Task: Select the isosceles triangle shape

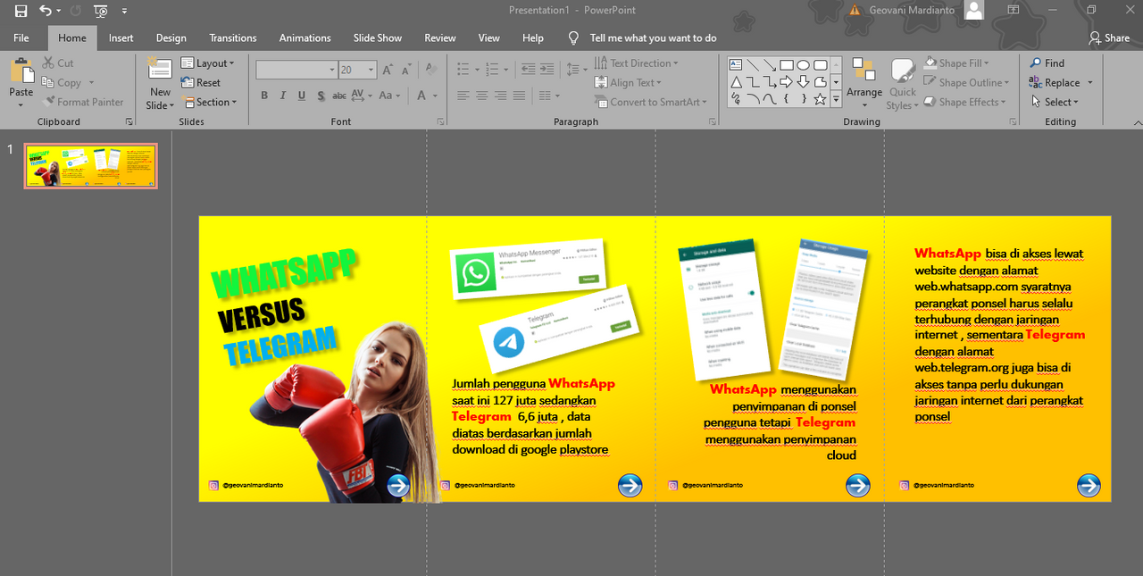Action: click(736, 82)
